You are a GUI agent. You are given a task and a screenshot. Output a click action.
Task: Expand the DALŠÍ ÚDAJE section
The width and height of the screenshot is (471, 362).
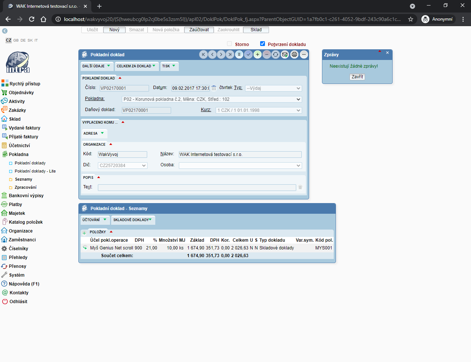pos(97,66)
